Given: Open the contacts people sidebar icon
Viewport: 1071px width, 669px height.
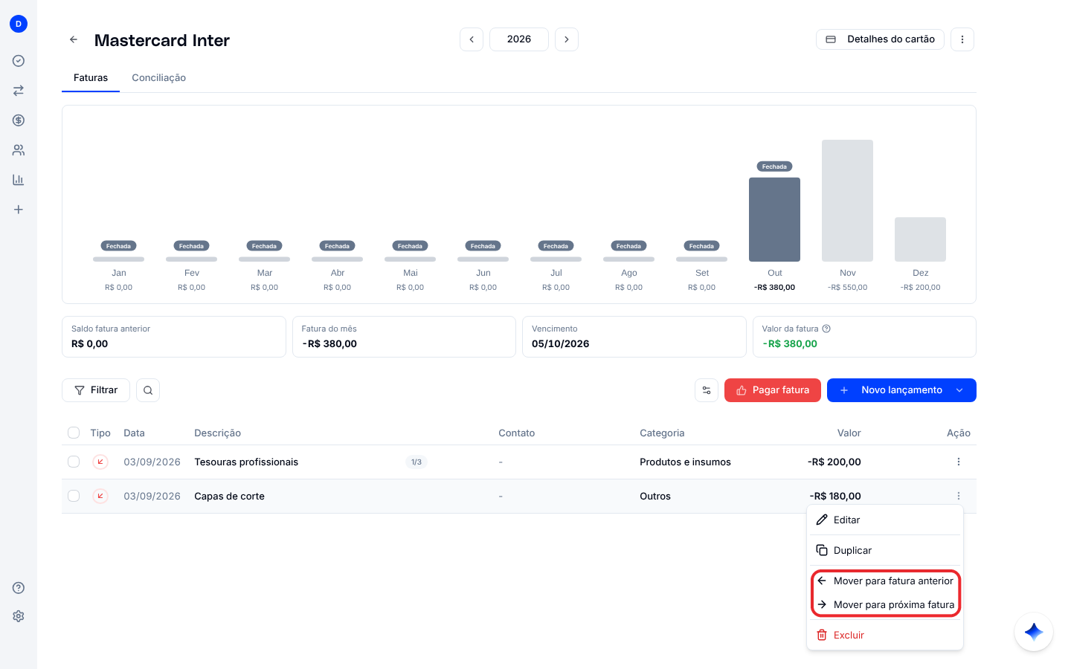Looking at the screenshot, I should [x=19, y=150].
